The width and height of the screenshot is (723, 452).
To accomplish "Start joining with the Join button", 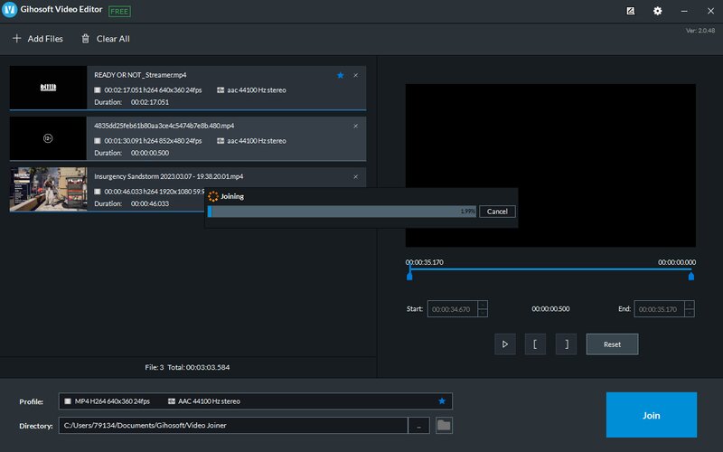I will pos(651,415).
